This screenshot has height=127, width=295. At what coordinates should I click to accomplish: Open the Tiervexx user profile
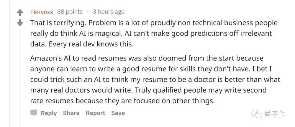pyautogui.click(x=42, y=12)
